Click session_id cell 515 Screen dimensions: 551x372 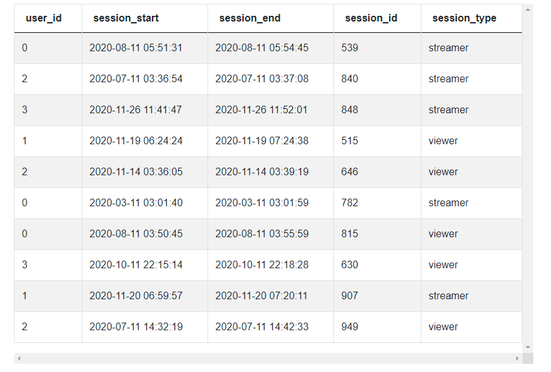pos(350,141)
